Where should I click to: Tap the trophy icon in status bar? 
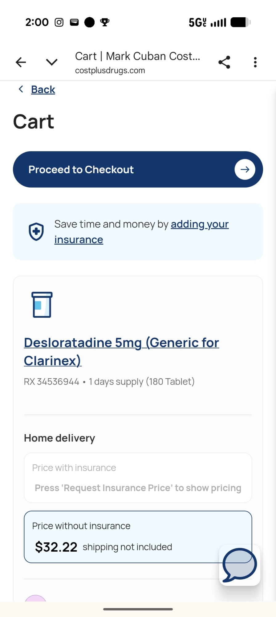105,22
